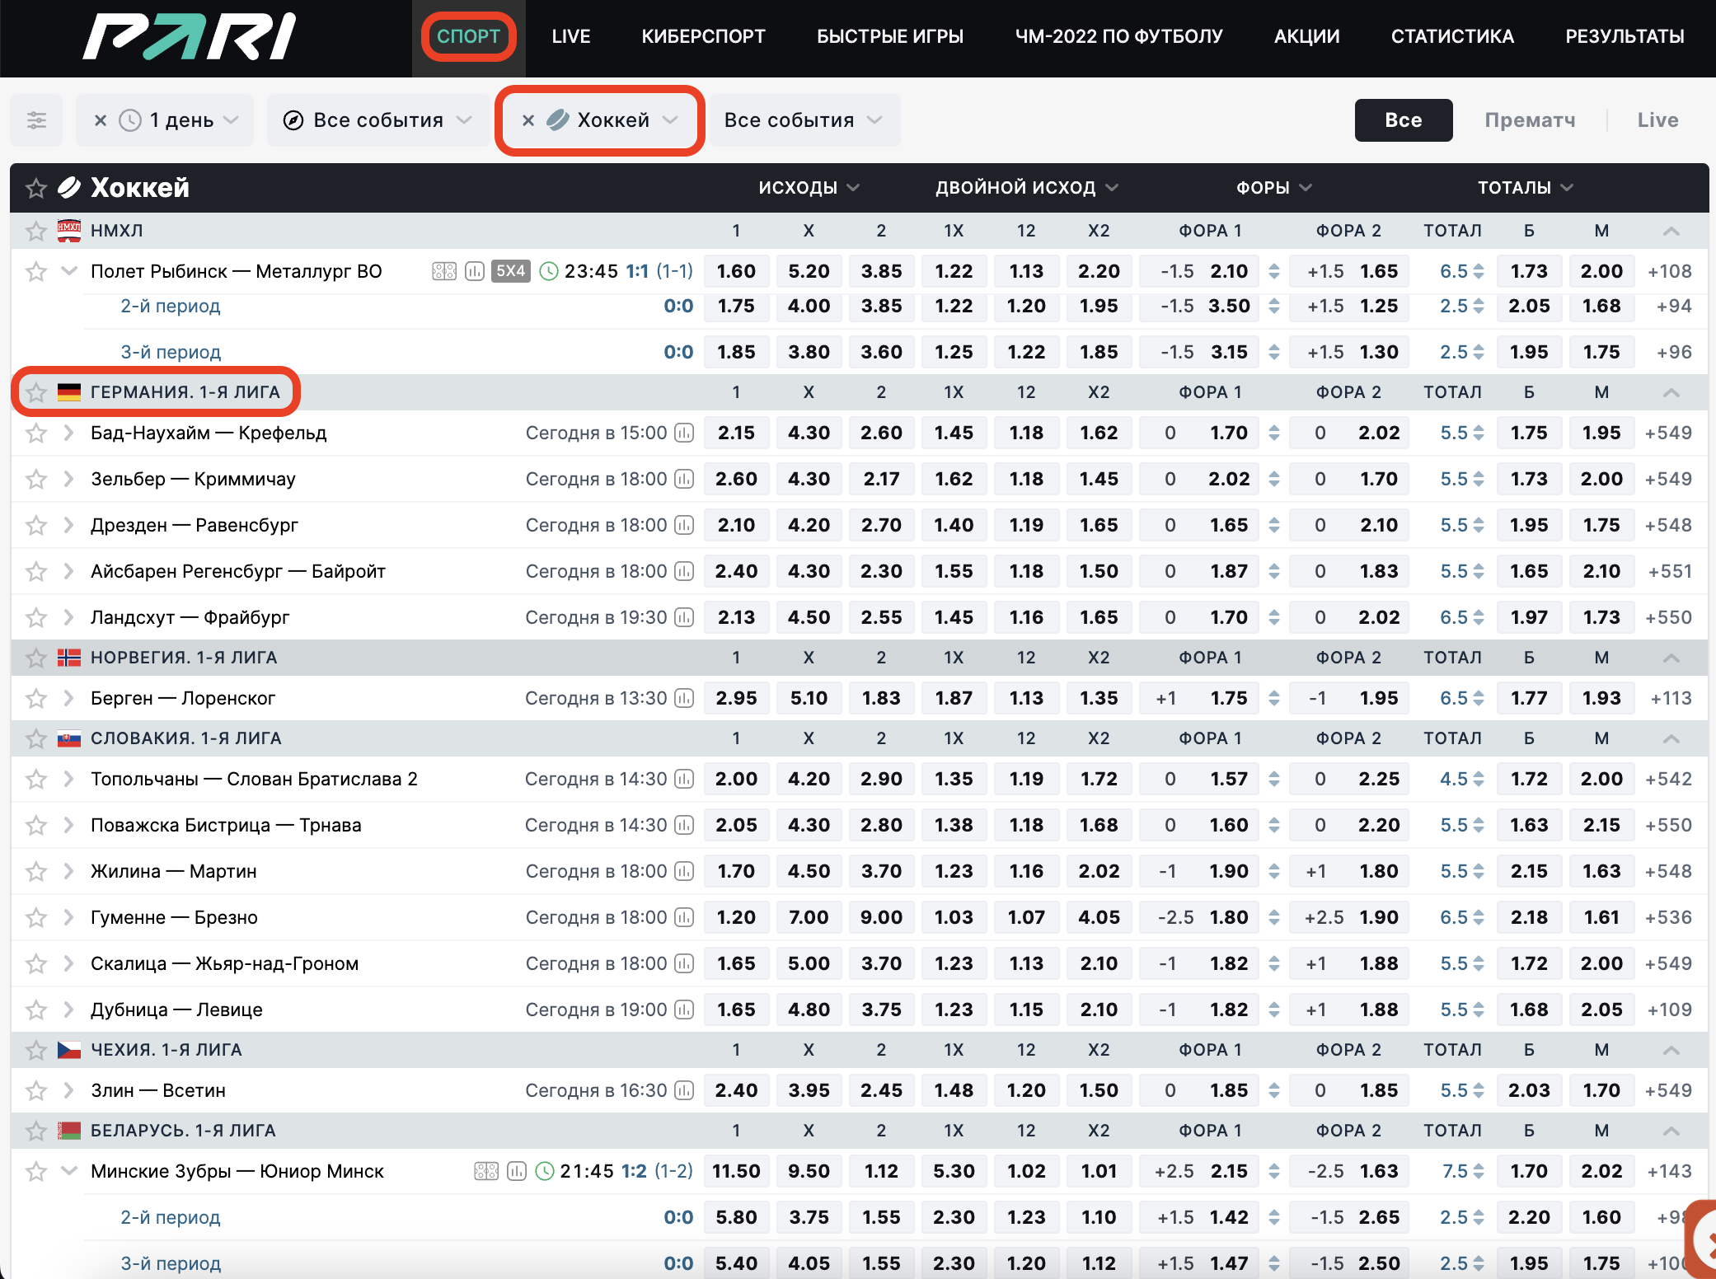The width and height of the screenshot is (1716, 1279).
Task: Open statistics icon for Злин — Всетин
Action: pyautogui.click(x=684, y=1090)
